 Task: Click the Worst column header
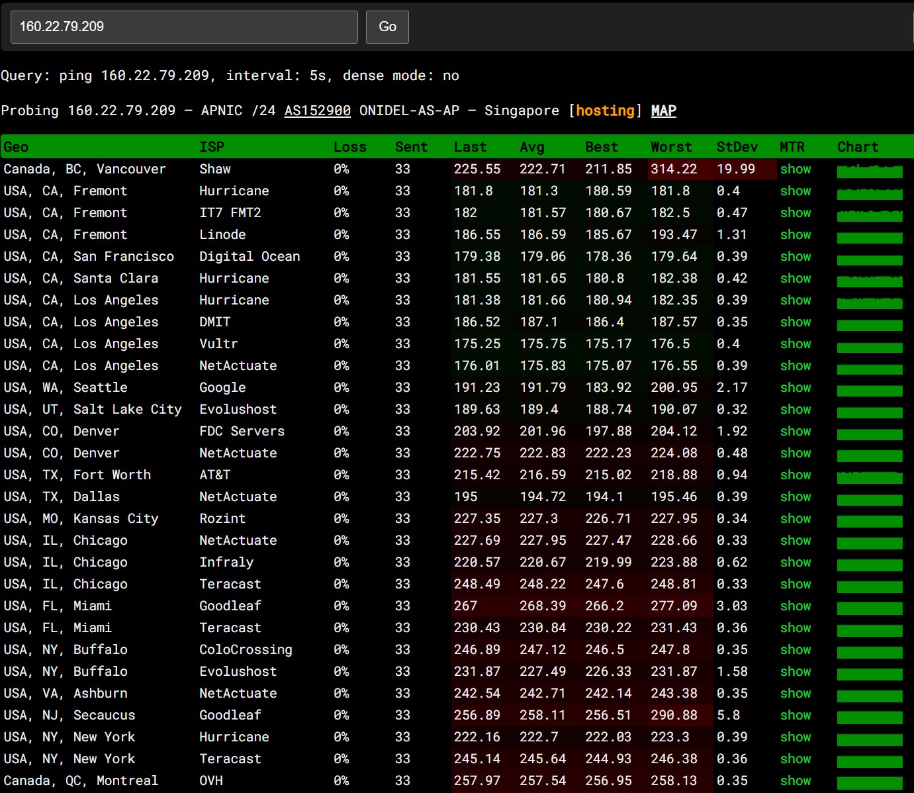point(671,147)
